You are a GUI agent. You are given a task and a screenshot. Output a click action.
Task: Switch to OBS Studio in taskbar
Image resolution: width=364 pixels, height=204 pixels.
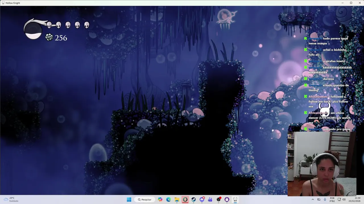click(x=218, y=199)
